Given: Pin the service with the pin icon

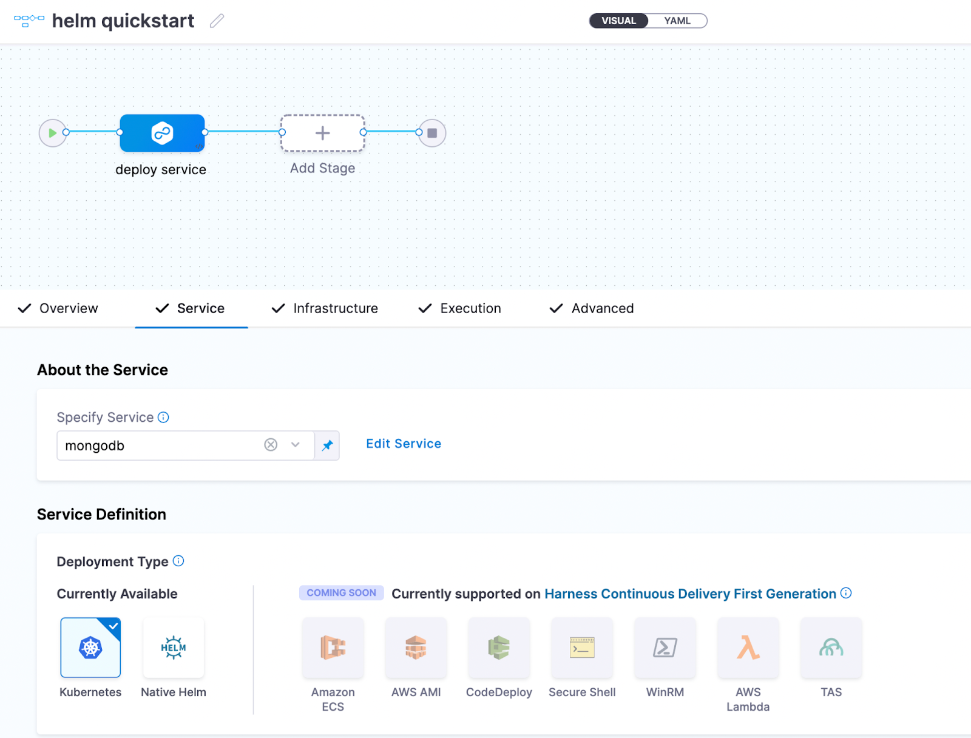Looking at the screenshot, I should point(327,445).
